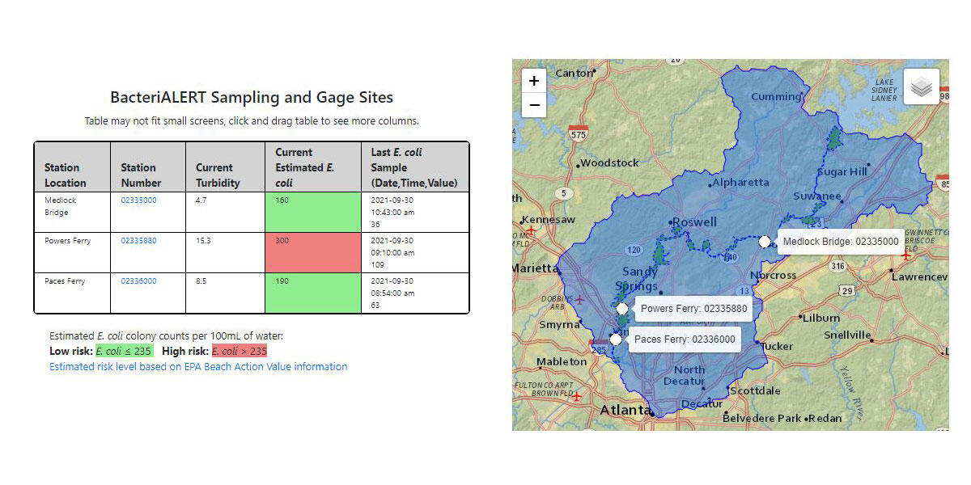Click the Tucker label on map
The height and width of the screenshot is (485, 971).
[777, 346]
